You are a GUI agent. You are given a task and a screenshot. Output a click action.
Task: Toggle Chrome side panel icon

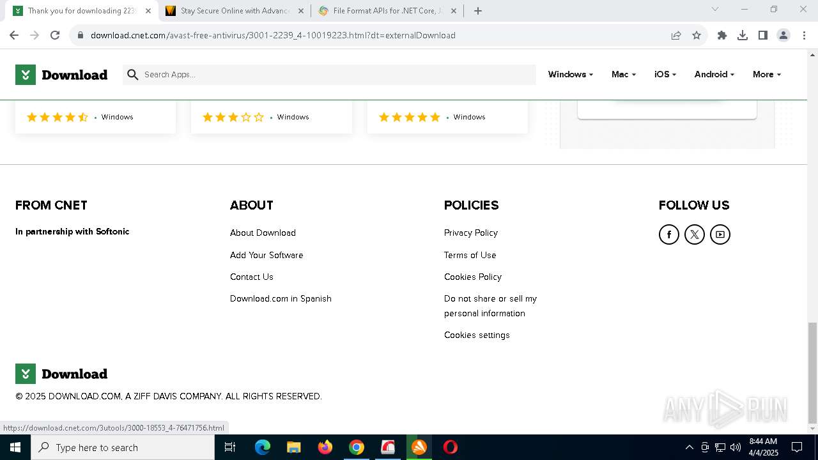tap(763, 35)
